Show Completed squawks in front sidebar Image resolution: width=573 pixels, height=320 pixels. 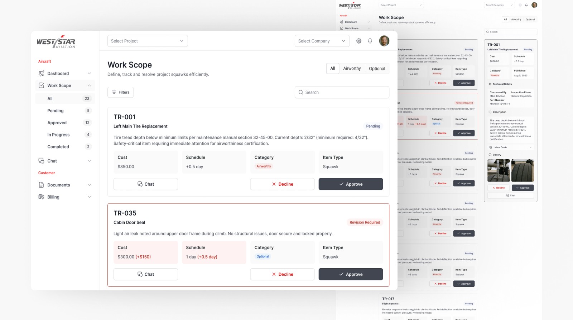[x=65, y=147]
